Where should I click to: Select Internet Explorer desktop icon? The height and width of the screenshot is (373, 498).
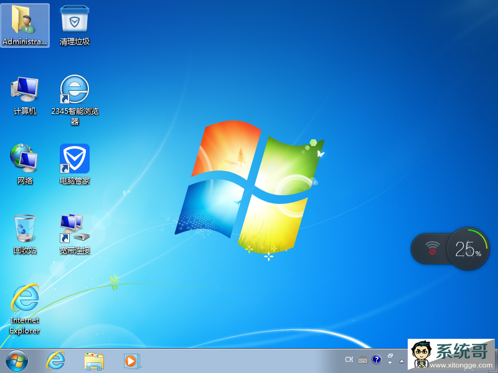tap(25, 309)
